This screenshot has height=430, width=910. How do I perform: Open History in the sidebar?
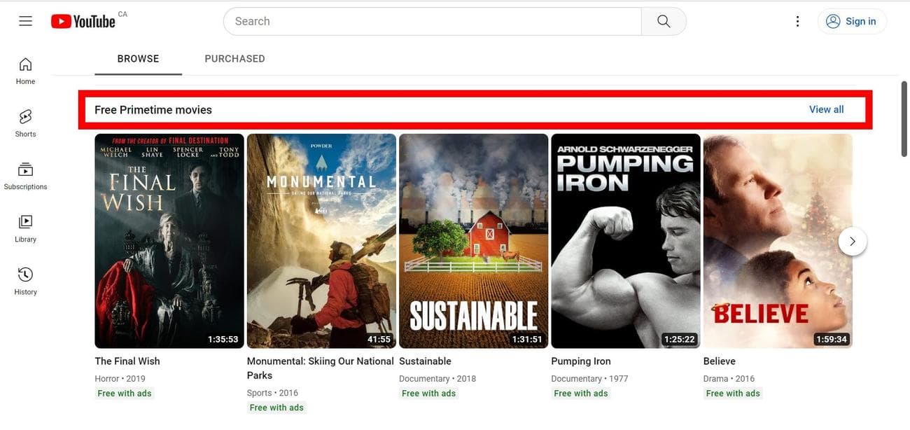(26, 281)
